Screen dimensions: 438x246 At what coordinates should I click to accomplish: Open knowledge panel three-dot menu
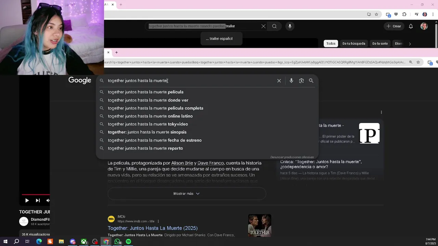tap(381, 112)
